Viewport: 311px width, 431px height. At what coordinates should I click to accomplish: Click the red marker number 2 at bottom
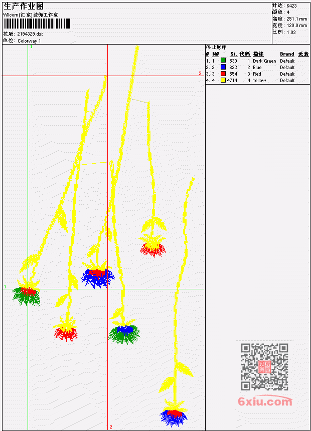tap(111, 427)
